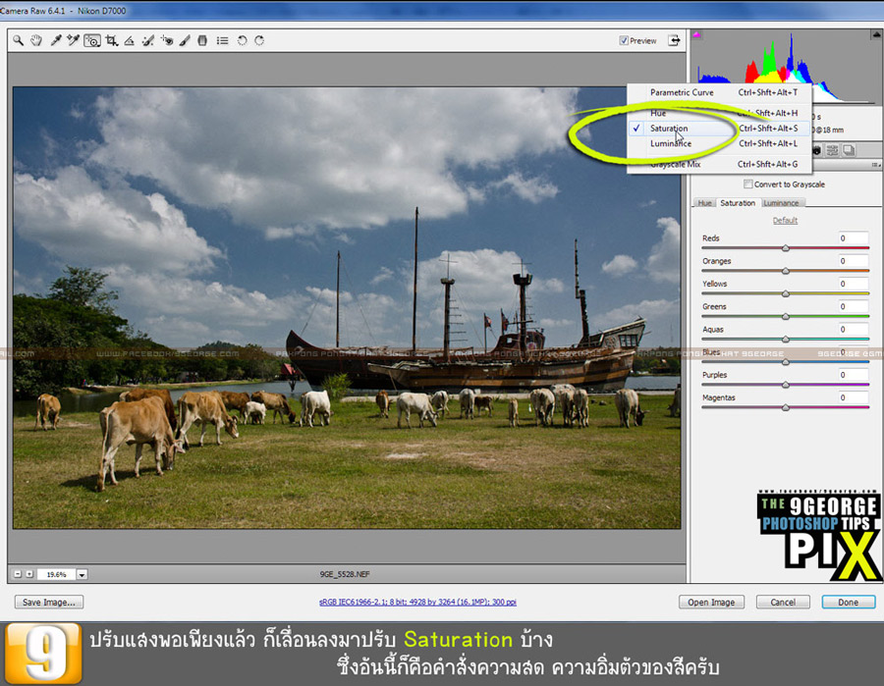Select the Spot Removal tool
884x686 pixels.
pyautogui.click(x=147, y=40)
